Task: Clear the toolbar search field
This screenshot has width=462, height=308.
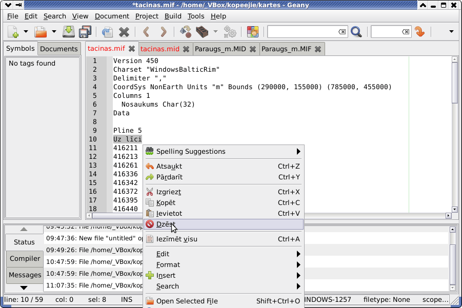Action: pyautogui.click(x=342, y=31)
